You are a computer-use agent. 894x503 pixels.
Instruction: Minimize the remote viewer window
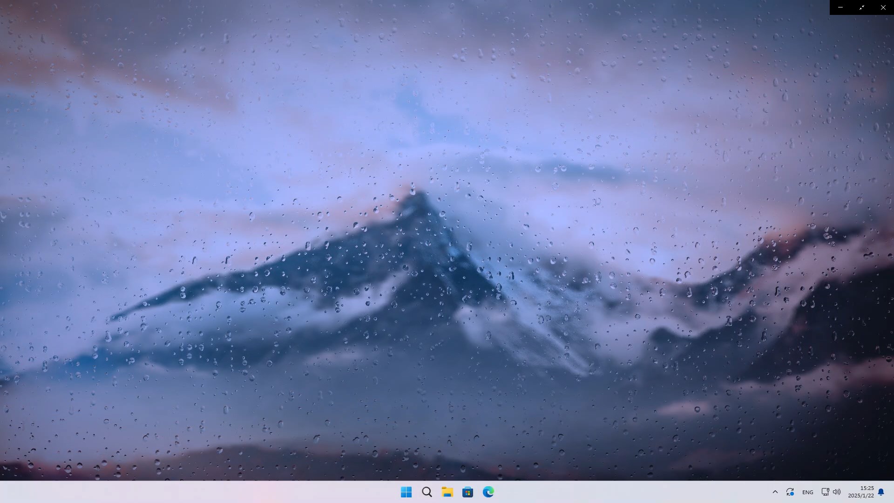pos(840,7)
